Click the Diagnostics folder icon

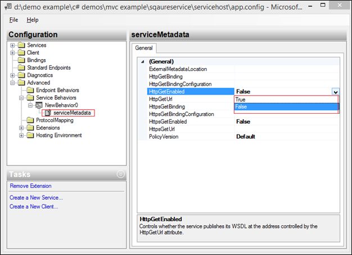(x=21, y=75)
